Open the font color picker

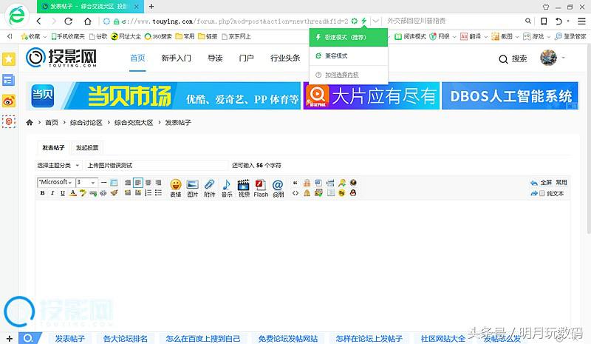coord(72,193)
